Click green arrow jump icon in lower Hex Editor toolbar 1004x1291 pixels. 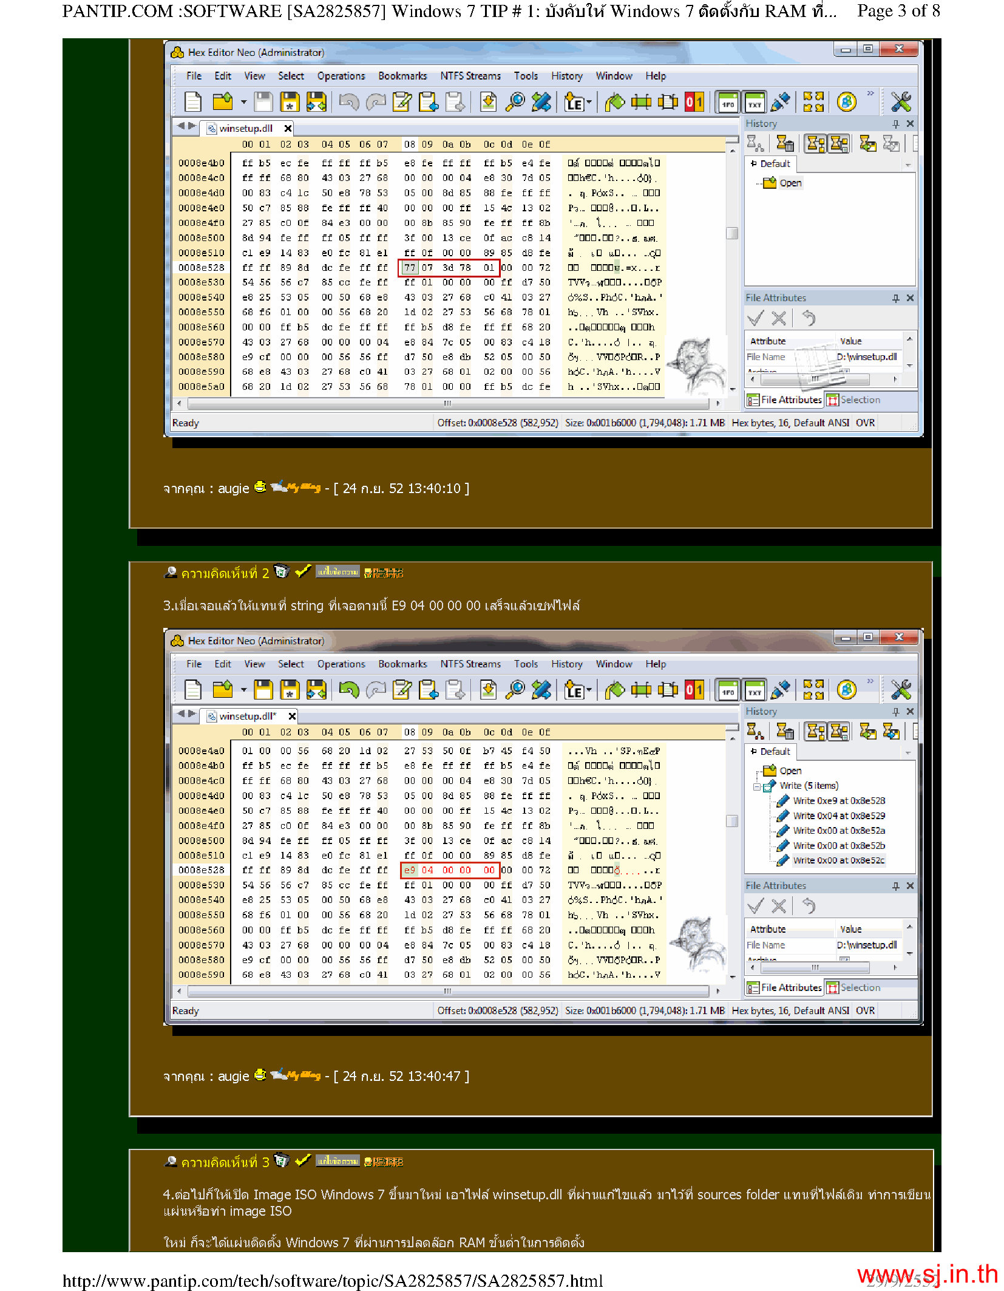tap(614, 689)
